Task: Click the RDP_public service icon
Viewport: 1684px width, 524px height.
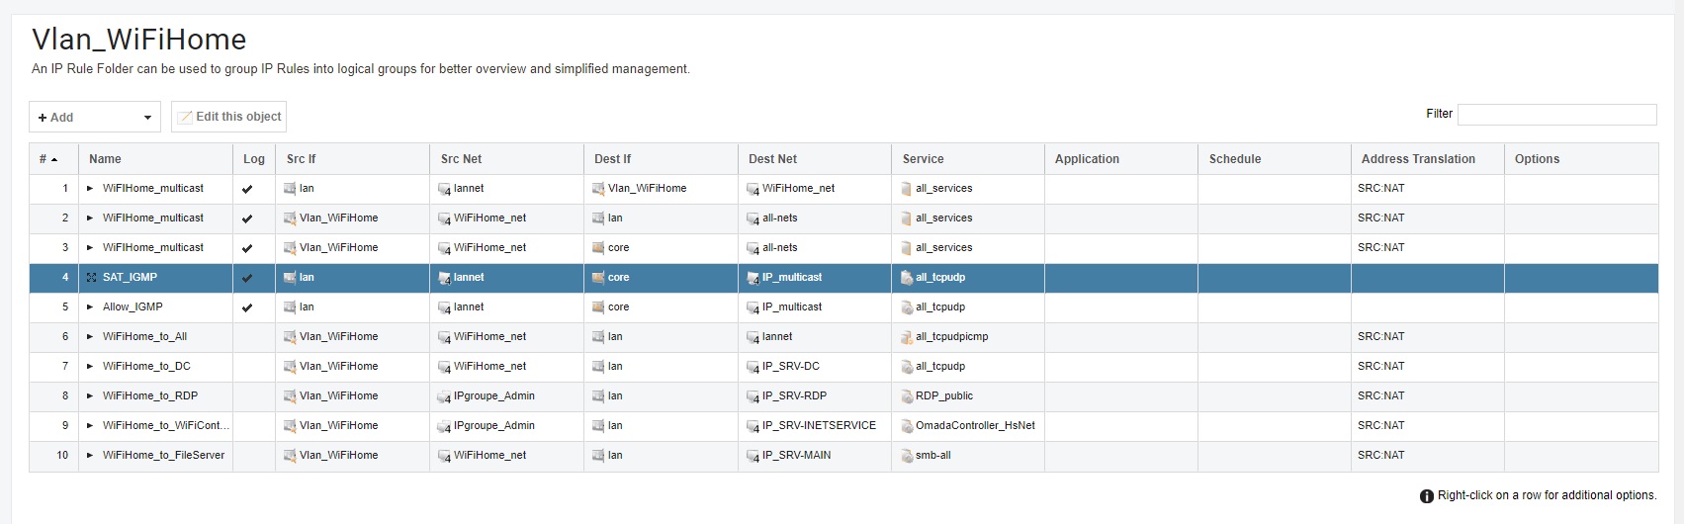Action: pos(907,396)
